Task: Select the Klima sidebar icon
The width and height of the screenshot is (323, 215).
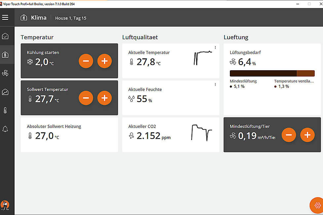Action: click(x=5, y=54)
